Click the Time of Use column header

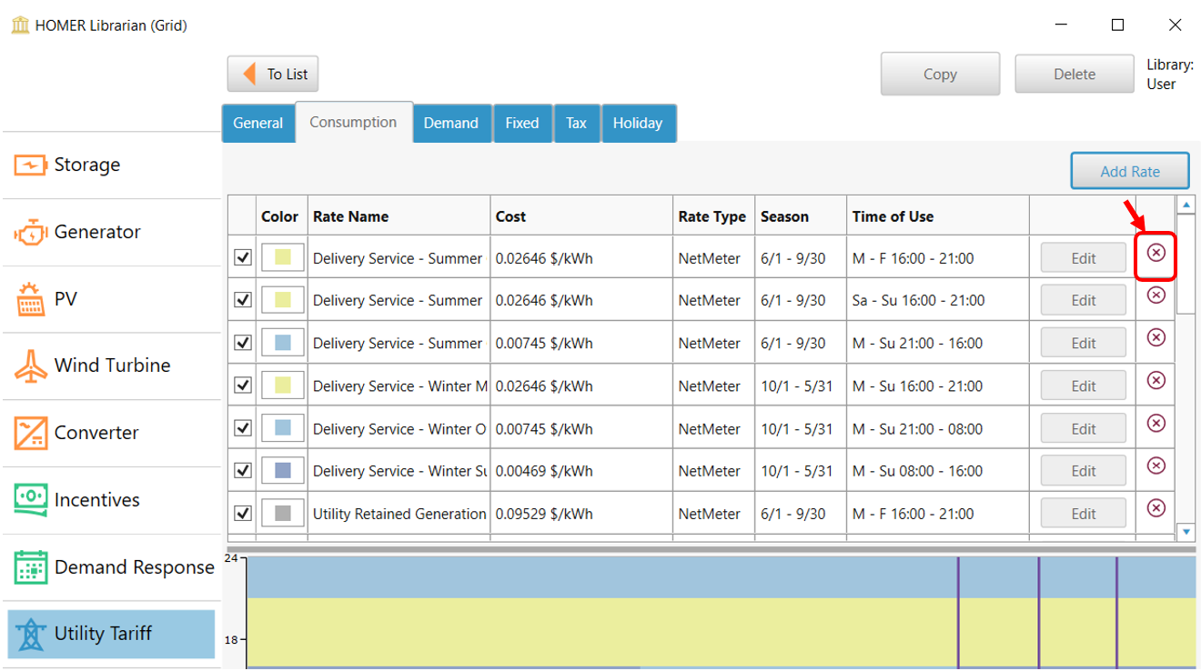point(938,216)
